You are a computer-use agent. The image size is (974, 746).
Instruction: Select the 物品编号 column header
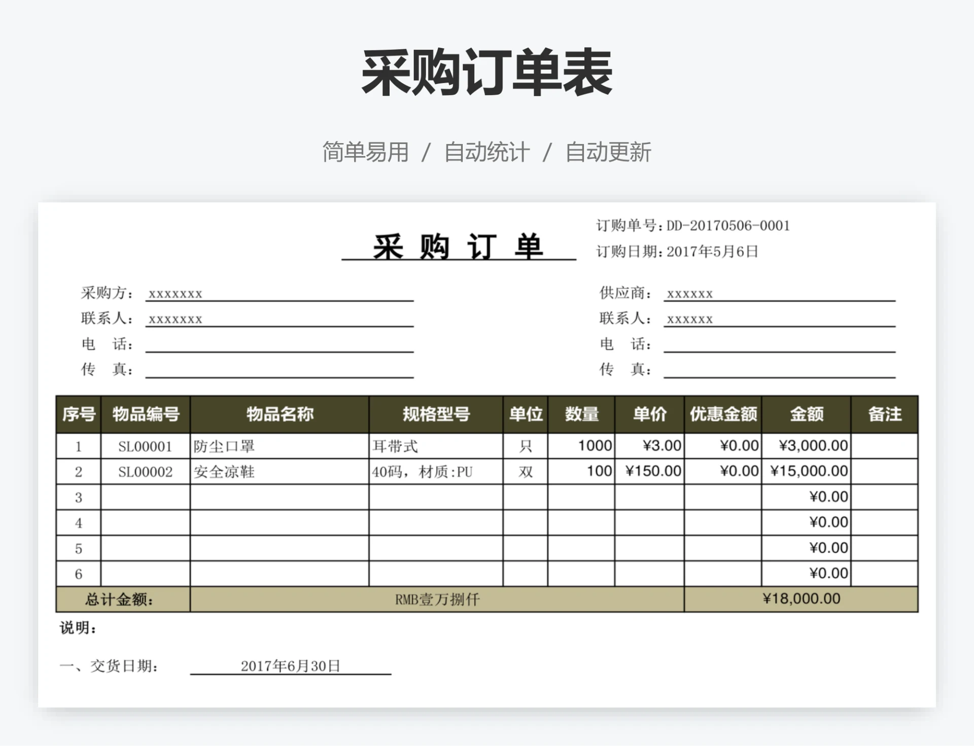coord(145,414)
